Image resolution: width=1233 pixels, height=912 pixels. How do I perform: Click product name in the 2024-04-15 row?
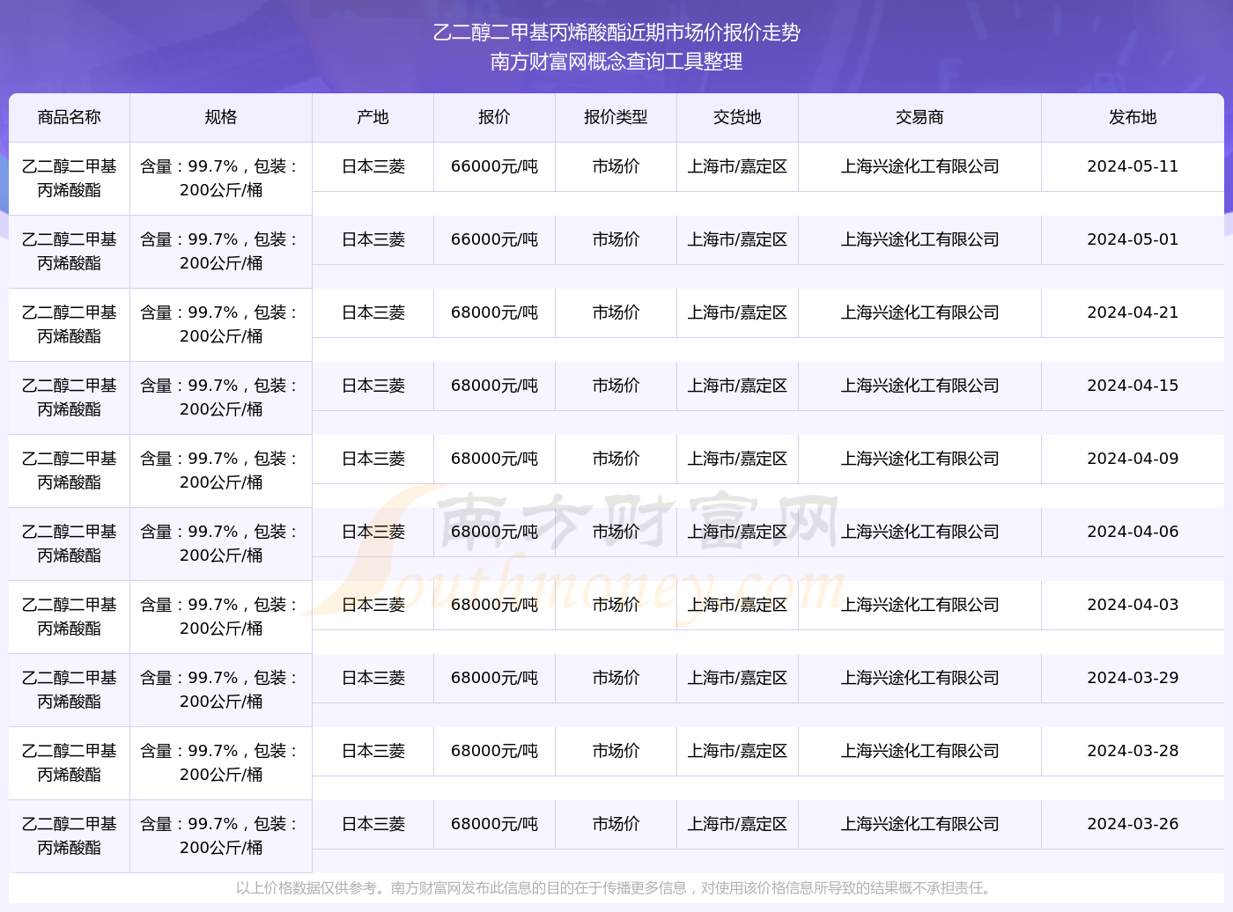[x=70, y=397]
